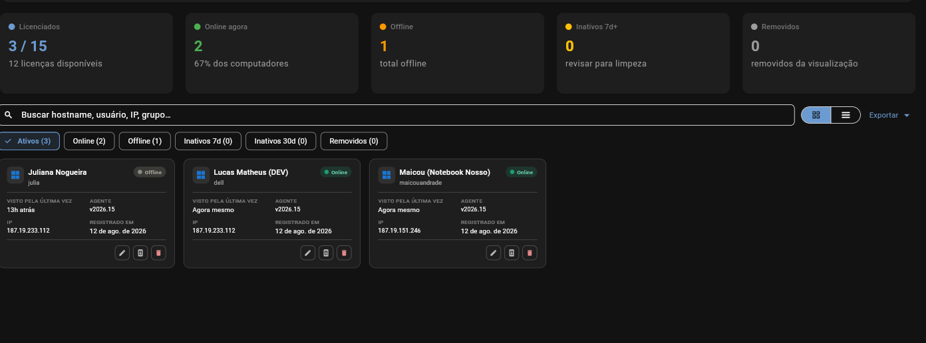Click the Online agora summary card
The image size is (926, 343).
point(272,53)
